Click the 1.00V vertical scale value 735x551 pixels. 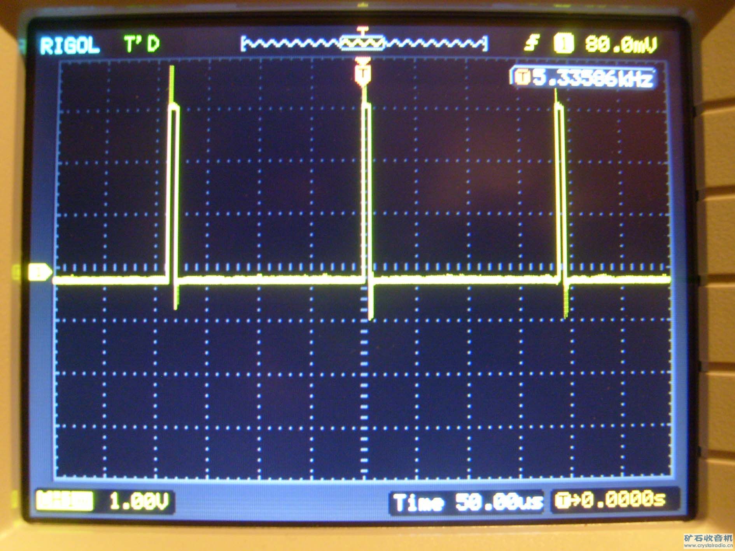[139, 501]
